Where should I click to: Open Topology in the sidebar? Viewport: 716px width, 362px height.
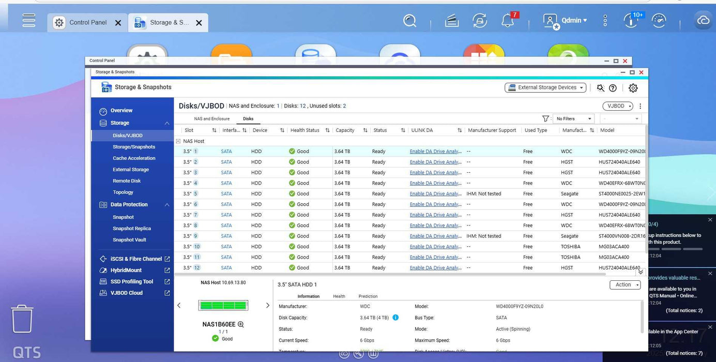123,192
